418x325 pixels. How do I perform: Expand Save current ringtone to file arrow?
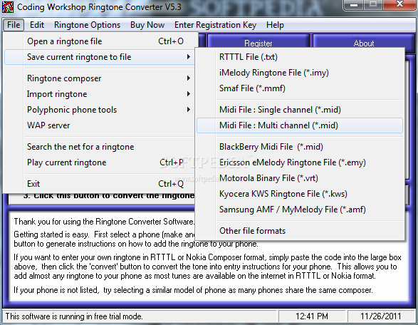tap(189, 57)
